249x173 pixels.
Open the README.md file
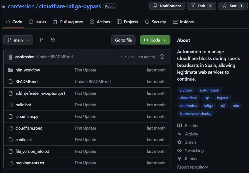pyautogui.click(x=27, y=82)
